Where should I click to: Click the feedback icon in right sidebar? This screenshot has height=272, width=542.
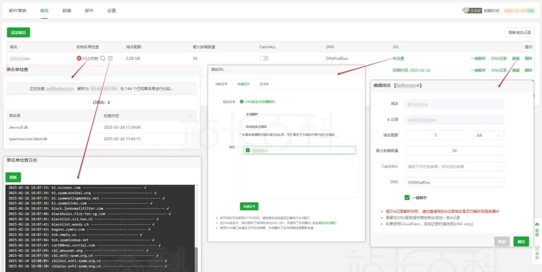point(536,252)
